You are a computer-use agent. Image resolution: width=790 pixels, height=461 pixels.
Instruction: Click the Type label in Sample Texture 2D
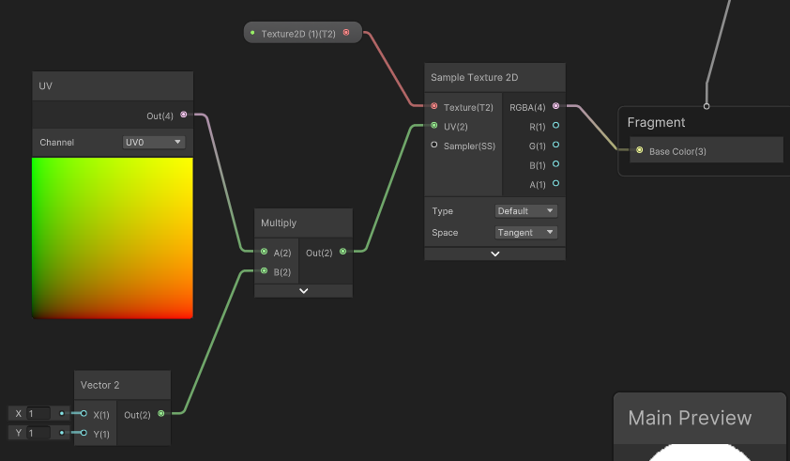tap(442, 211)
